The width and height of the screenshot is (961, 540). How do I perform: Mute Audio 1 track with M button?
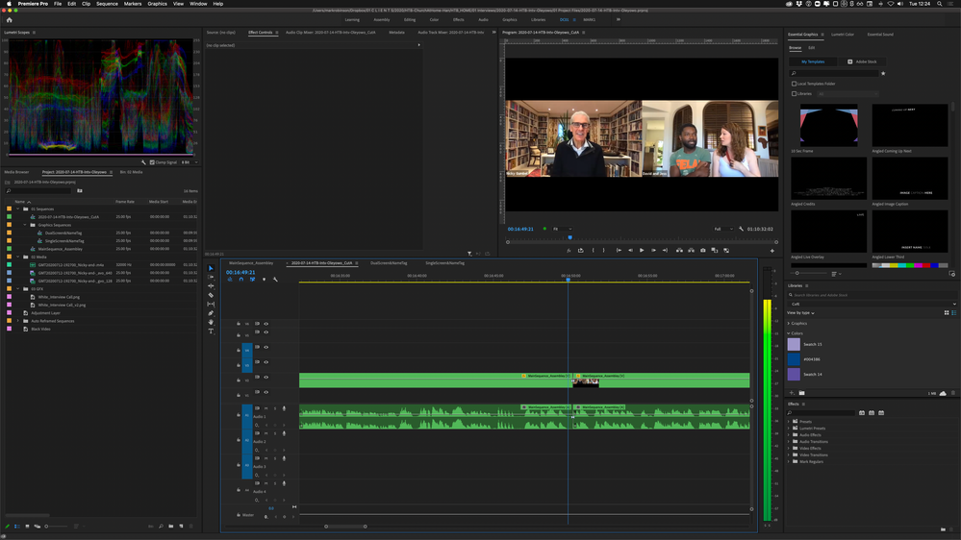click(266, 408)
